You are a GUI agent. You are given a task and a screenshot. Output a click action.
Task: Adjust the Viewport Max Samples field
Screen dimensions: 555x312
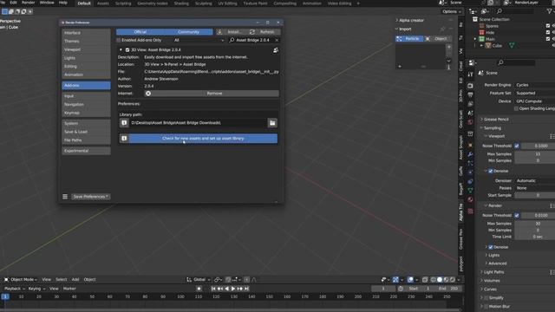click(535, 154)
